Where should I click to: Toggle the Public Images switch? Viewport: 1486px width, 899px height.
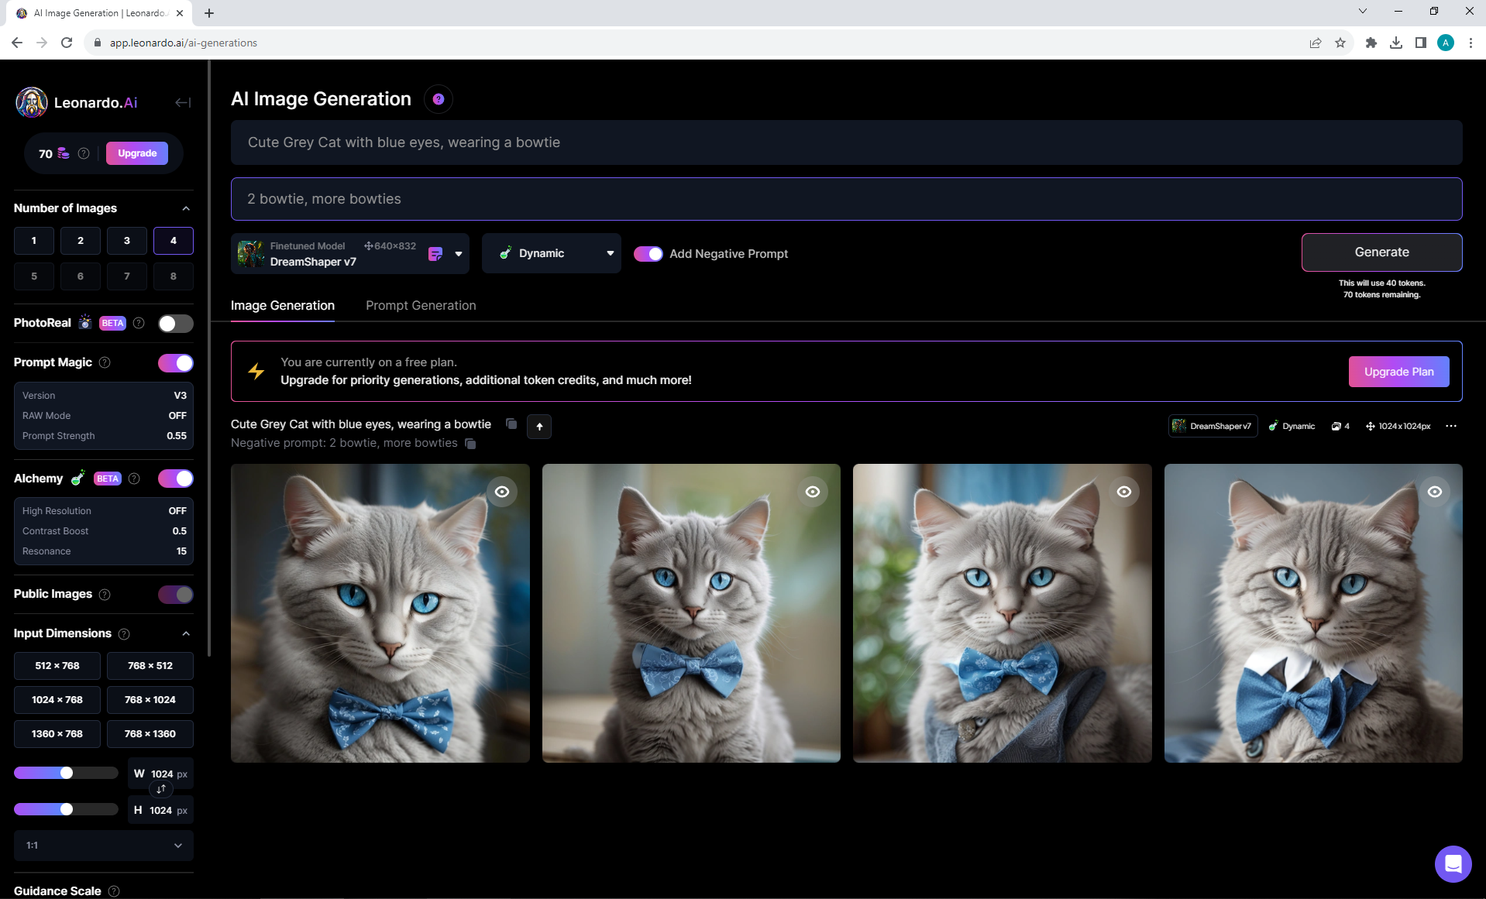point(176,595)
